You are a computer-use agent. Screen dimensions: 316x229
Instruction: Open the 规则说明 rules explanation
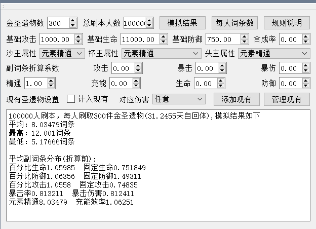click(287, 23)
